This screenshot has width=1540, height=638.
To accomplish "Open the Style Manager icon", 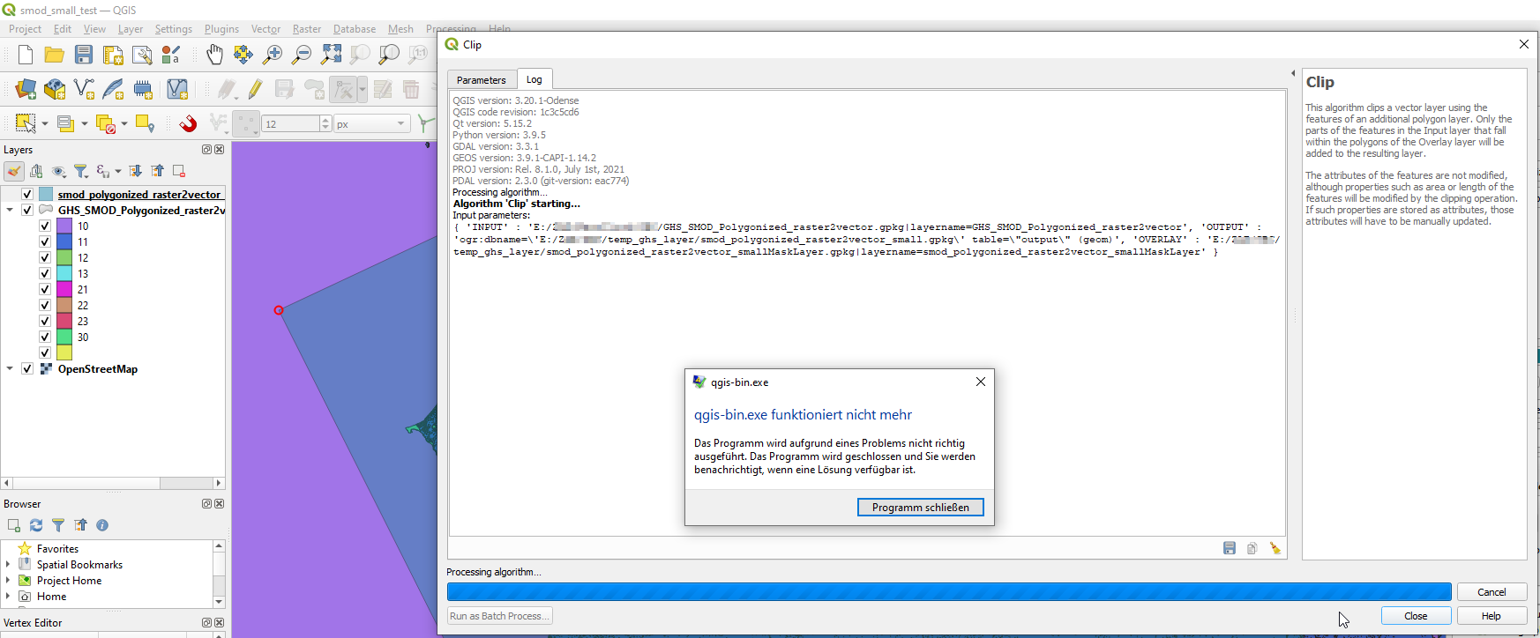I will 171,56.
